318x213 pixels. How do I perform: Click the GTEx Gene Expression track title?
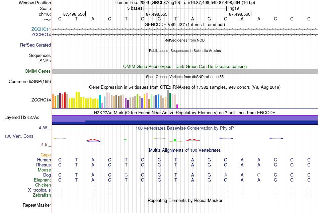[x=185, y=87]
